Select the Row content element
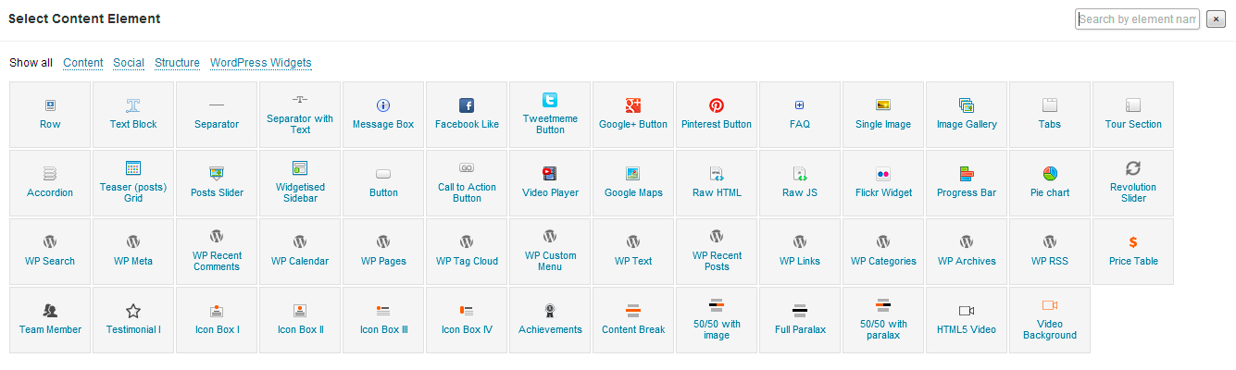This screenshot has height=370, width=1236. click(x=50, y=115)
